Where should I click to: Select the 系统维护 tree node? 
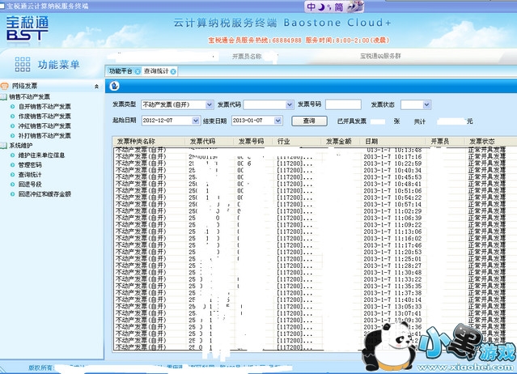(x=21, y=145)
